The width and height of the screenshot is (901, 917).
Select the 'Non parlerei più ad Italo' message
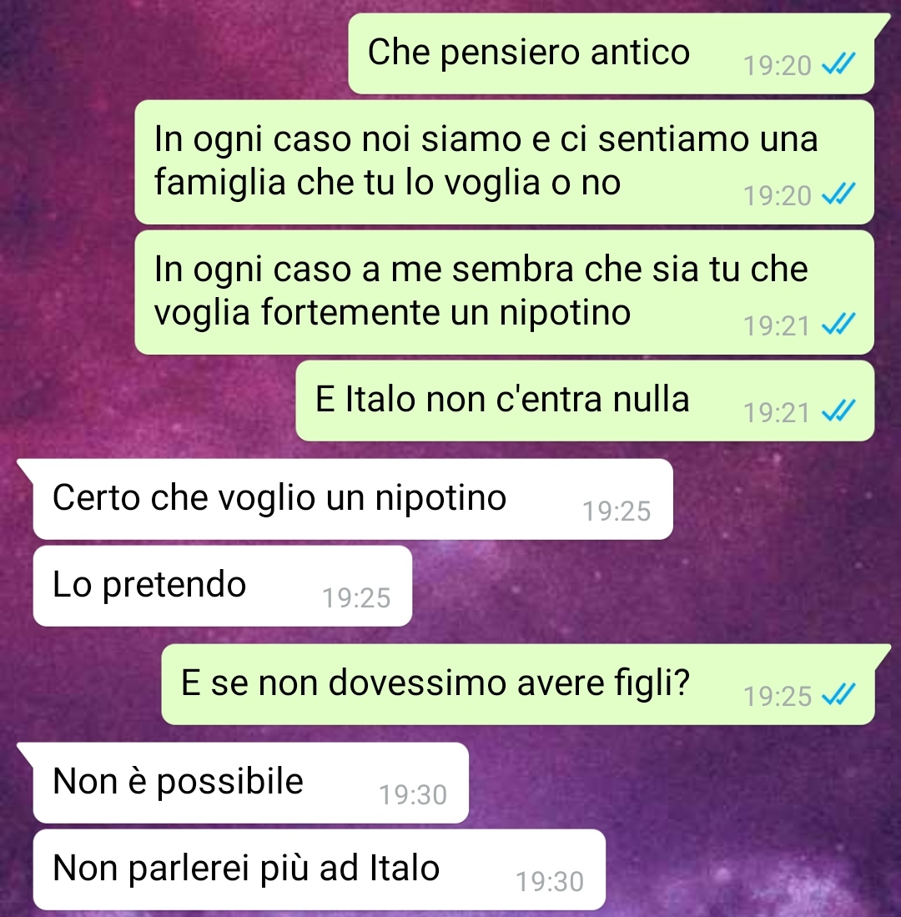320,869
